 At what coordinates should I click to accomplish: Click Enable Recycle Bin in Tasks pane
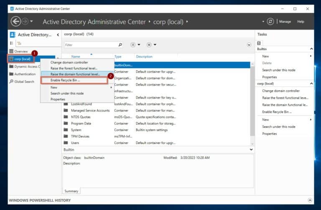[277, 112]
